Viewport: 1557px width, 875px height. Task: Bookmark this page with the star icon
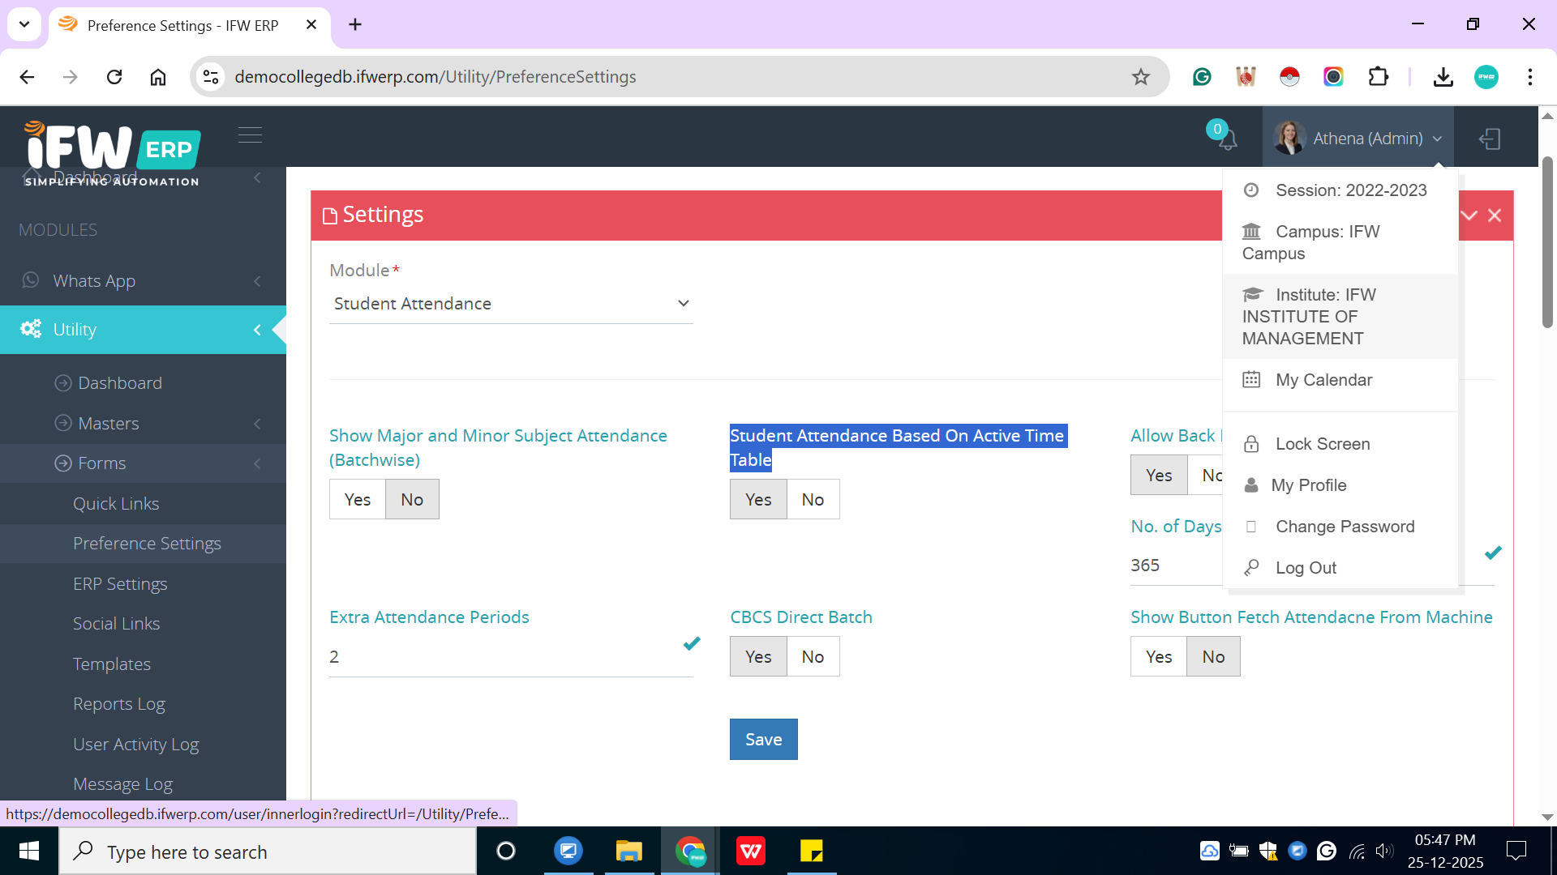coord(1141,77)
